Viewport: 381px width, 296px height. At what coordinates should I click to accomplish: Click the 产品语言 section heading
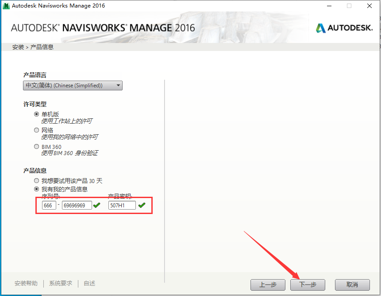click(35, 75)
